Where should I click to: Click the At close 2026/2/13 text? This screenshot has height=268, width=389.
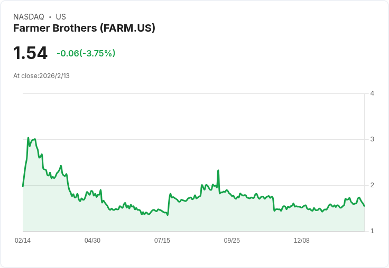click(x=41, y=76)
